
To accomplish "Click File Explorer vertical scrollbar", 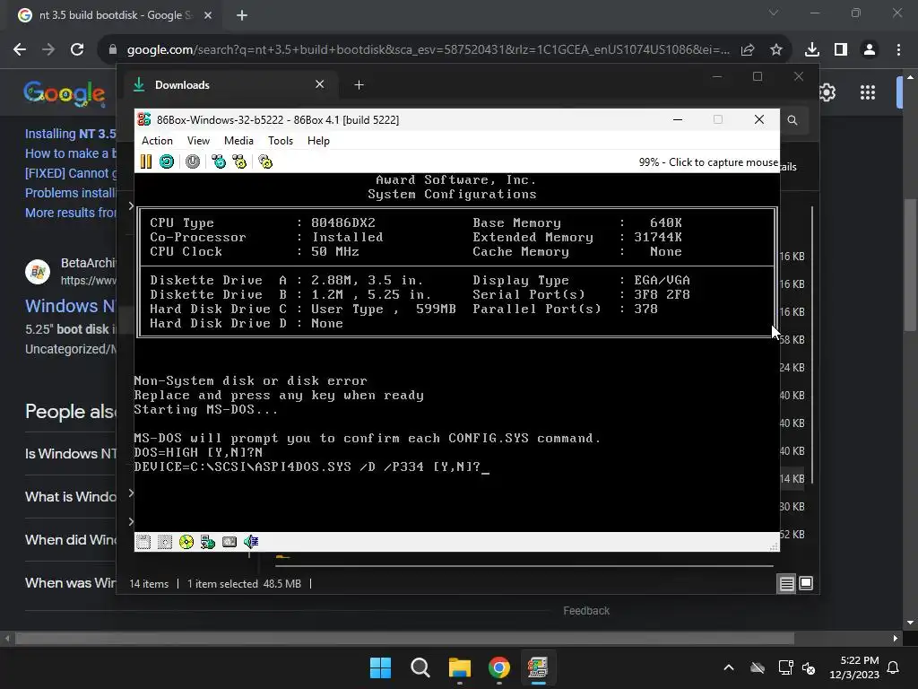I will coord(812,345).
